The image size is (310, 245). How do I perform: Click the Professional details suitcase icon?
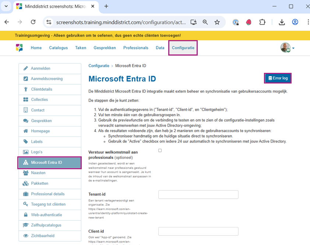point(26,194)
